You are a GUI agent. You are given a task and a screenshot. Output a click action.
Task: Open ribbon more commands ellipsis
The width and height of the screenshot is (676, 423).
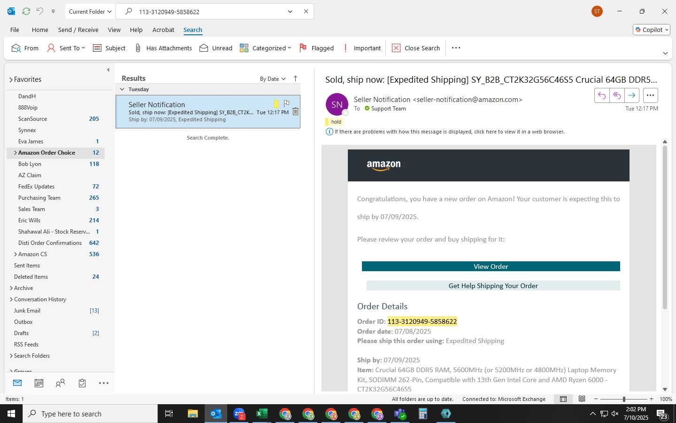[456, 48]
